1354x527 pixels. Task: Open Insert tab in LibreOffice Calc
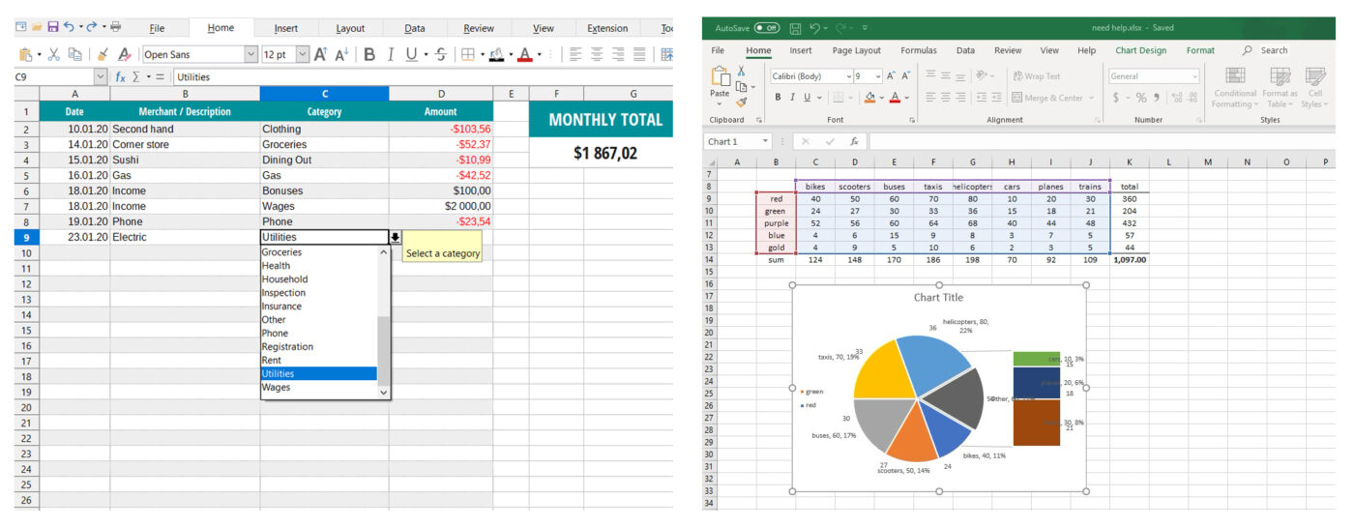285,28
